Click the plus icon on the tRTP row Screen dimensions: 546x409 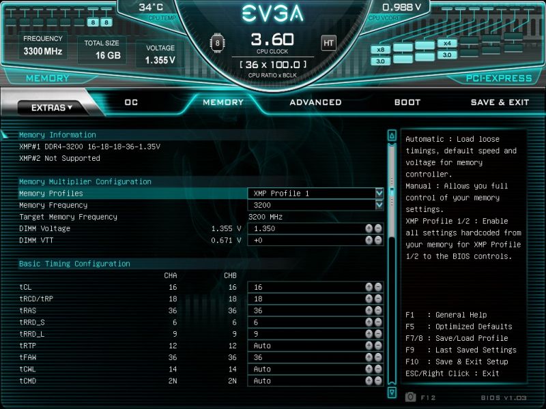[369, 346]
